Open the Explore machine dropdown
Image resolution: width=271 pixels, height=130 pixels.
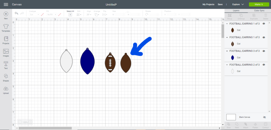coord(238,4)
